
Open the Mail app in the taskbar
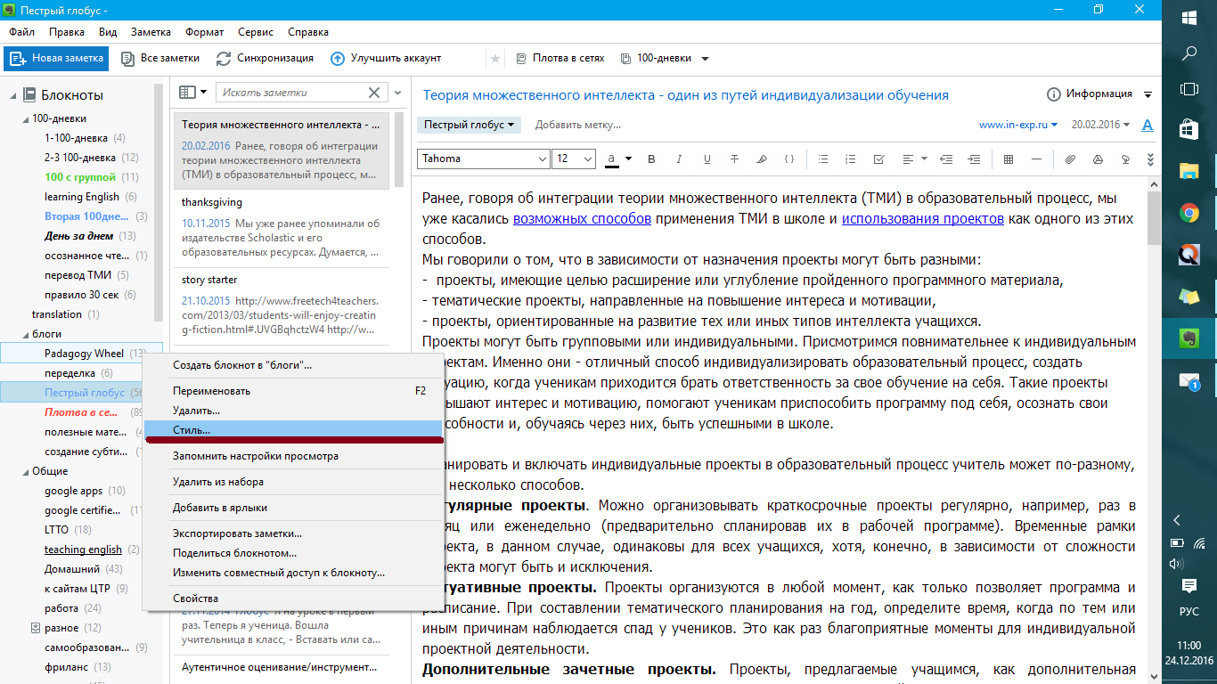click(1189, 381)
